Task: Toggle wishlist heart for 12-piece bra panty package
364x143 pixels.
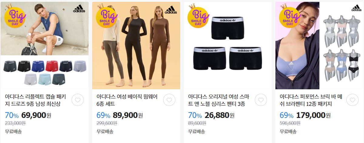Action: pos(352,100)
